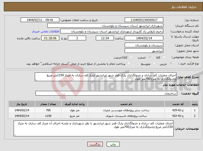Image resolution: width=203 pixels, height=151 pixels.
Task: Click the شرح کلی نیاز text area
Action: tap(106, 77)
